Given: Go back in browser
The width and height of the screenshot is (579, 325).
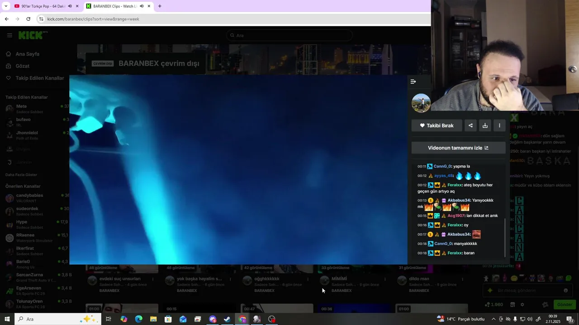Looking at the screenshot, I should pos(6,19).
